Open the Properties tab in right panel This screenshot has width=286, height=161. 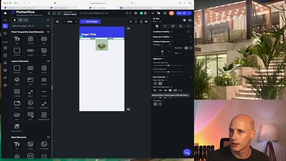[157, 26]
